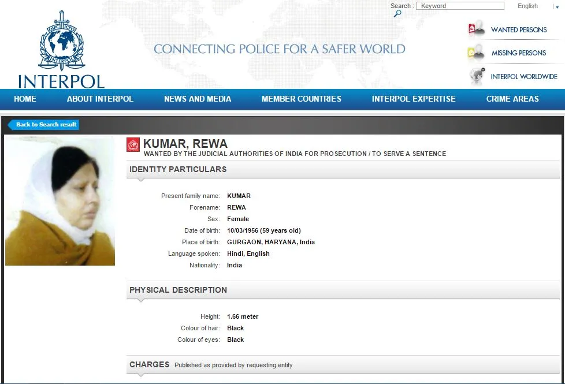The height and width of the screenshot is (384, 565).
Task: Select the heading KUMAR, REWA
Action: tap(185, 144)
